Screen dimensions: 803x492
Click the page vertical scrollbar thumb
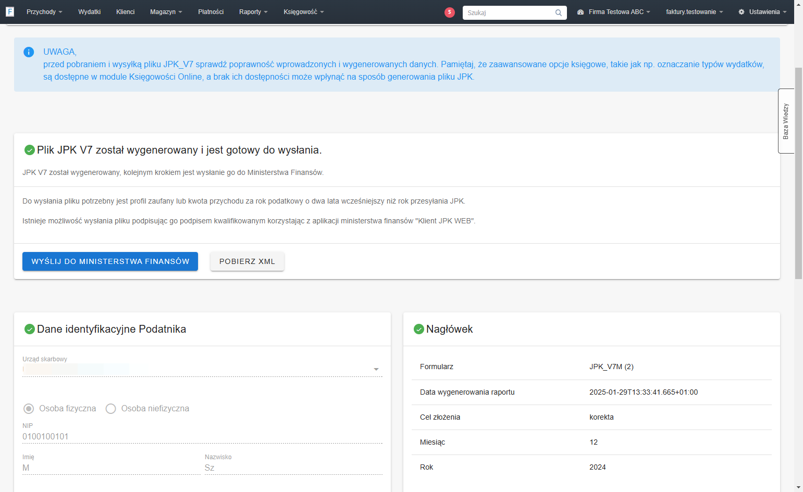click(x=798, y=173)
